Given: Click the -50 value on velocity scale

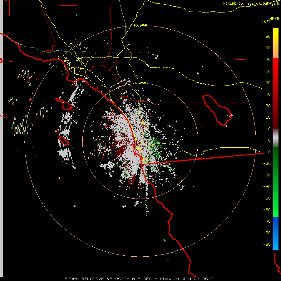Looking at the screenshot, I should tap(267, 198).
